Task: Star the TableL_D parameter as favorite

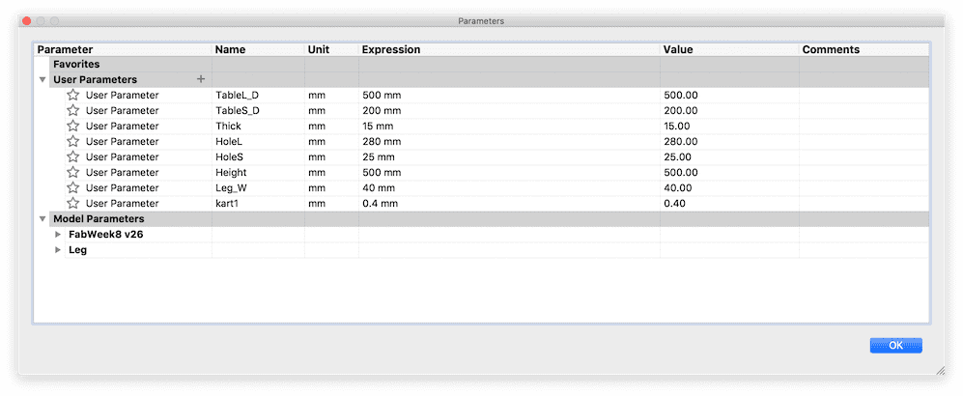Action: click(x=72, y=96)
